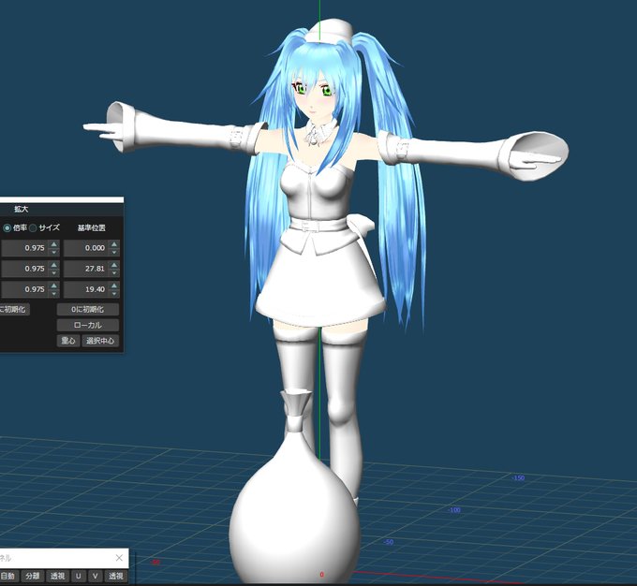Click the 19.40 base position field
Image resolution: width=637 pixels, height=586 pixels.
coord(86,289)
